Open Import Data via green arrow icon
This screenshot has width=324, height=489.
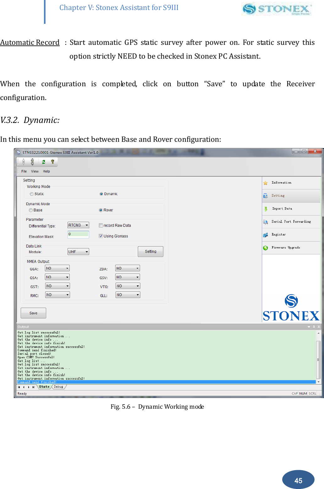click(282, 208)
